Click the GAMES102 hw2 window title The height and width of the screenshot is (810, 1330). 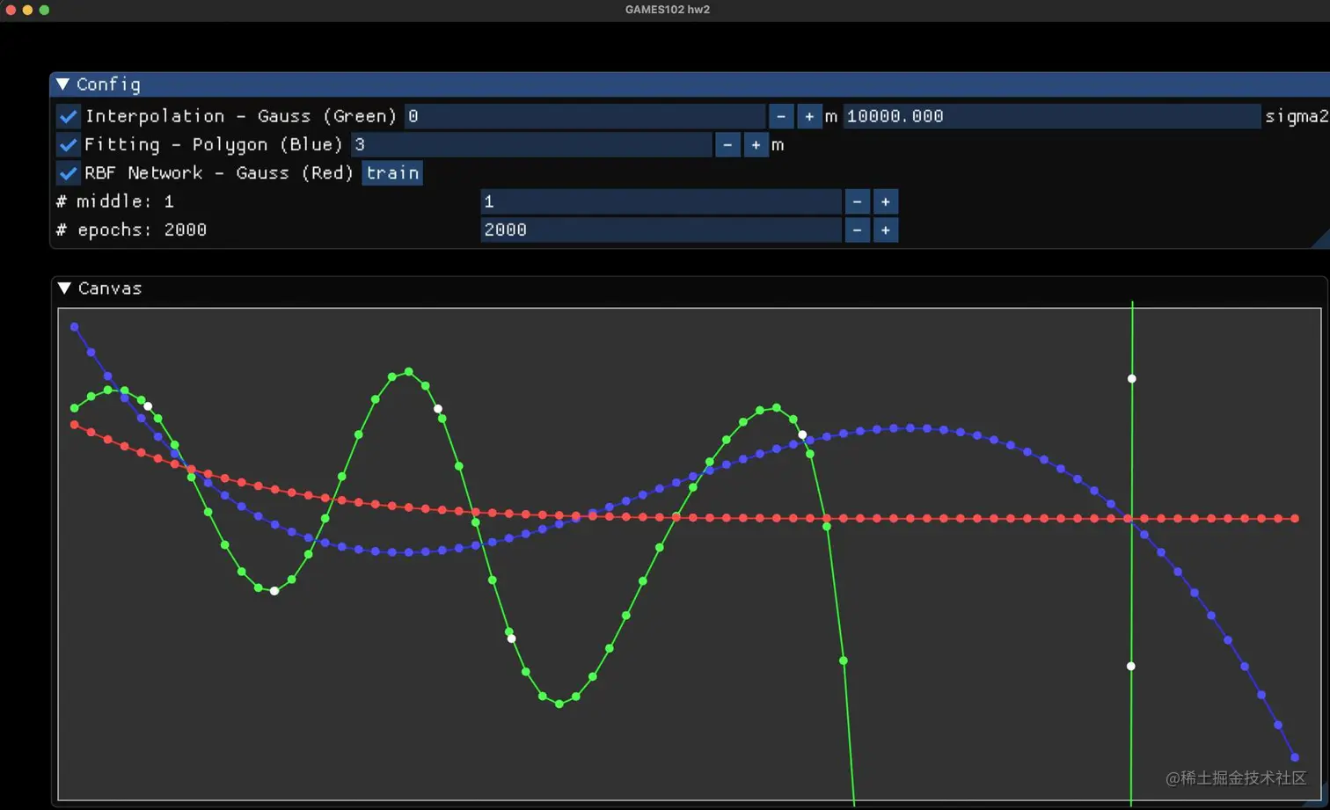(668, 10)
